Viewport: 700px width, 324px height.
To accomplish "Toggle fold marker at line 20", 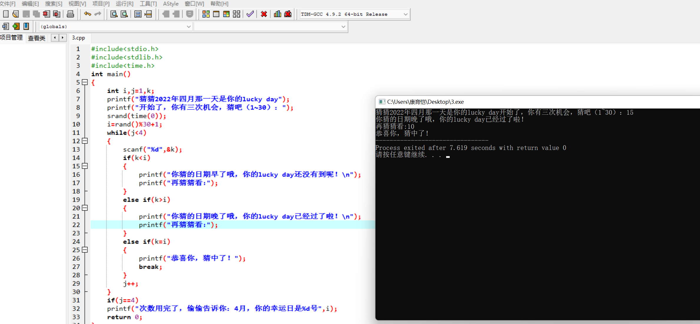I will (x=85, y=208).
